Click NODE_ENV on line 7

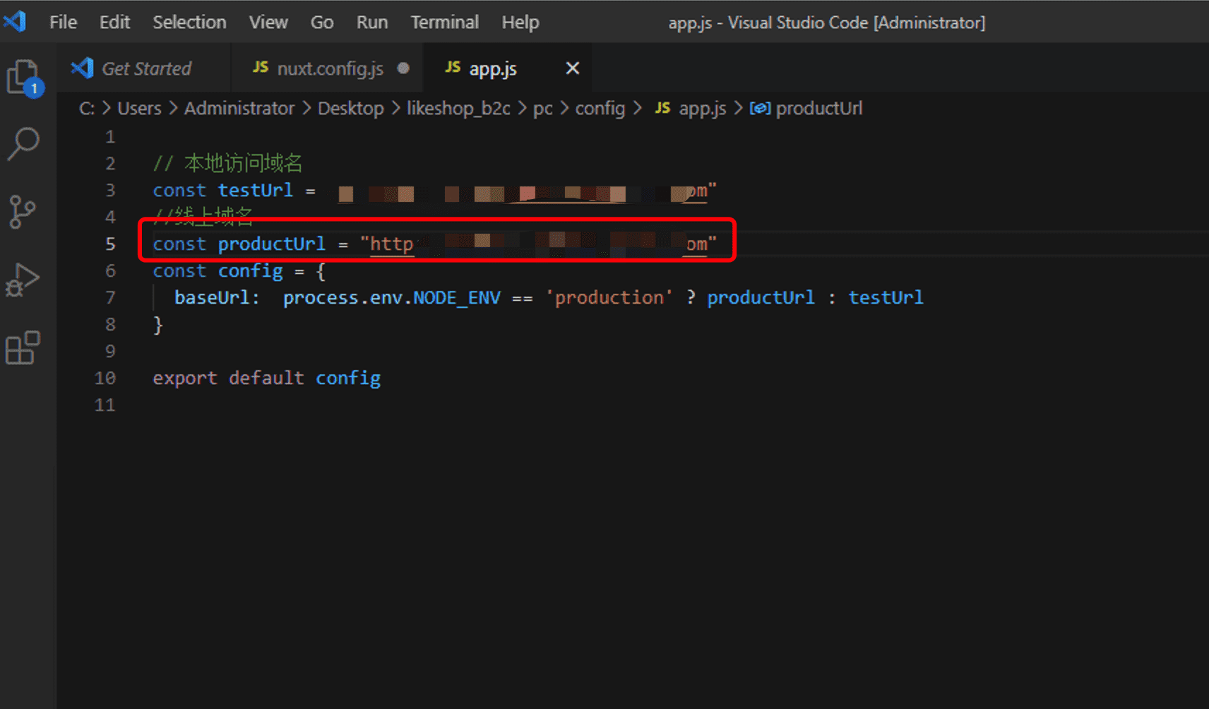click(x=457, y=298)
